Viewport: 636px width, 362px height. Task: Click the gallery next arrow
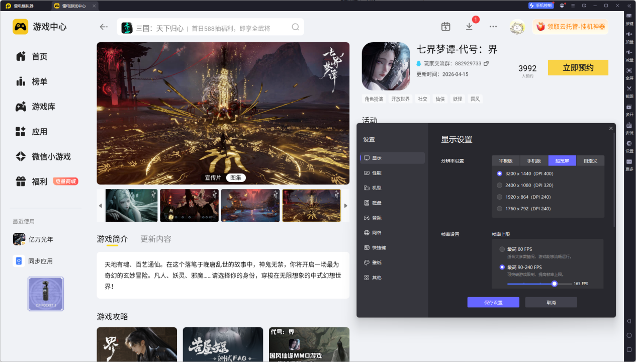[x=345, y=206]
